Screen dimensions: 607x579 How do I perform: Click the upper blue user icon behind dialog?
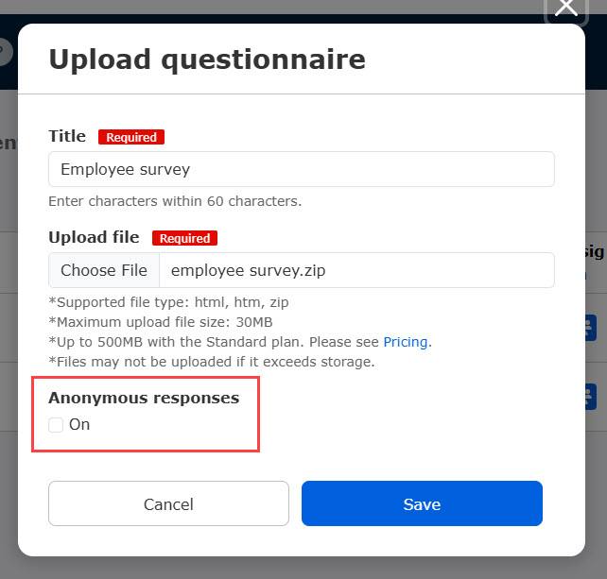[590, 328]
